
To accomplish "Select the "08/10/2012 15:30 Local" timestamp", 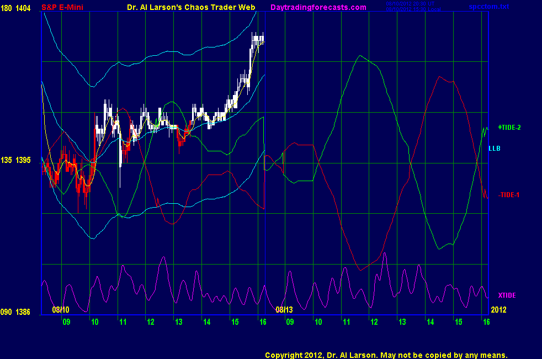I will [x=413, y=9].
